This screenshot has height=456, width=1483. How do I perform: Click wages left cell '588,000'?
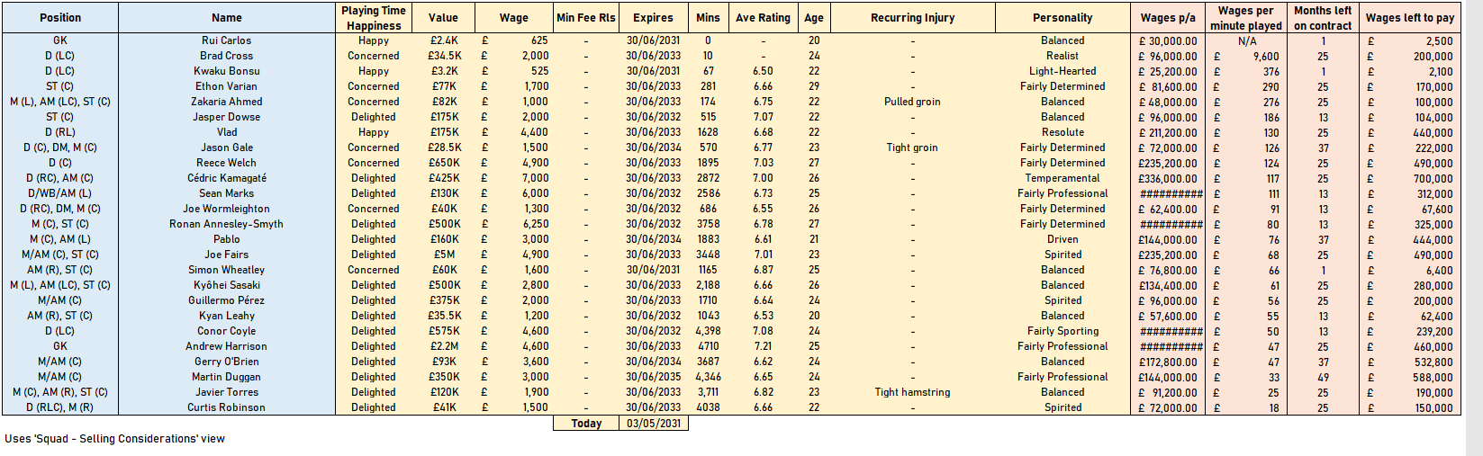1409,377
